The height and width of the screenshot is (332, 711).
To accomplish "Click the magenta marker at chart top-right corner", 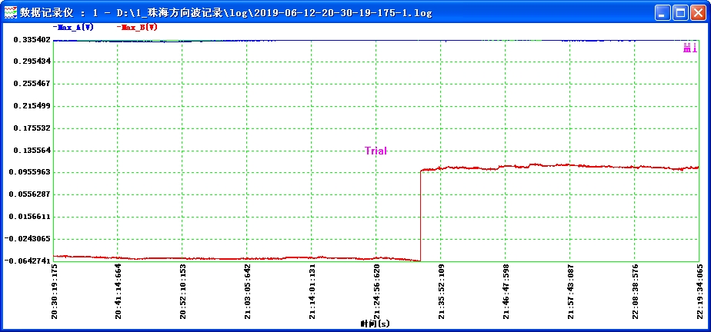I will tap(689, 48).
